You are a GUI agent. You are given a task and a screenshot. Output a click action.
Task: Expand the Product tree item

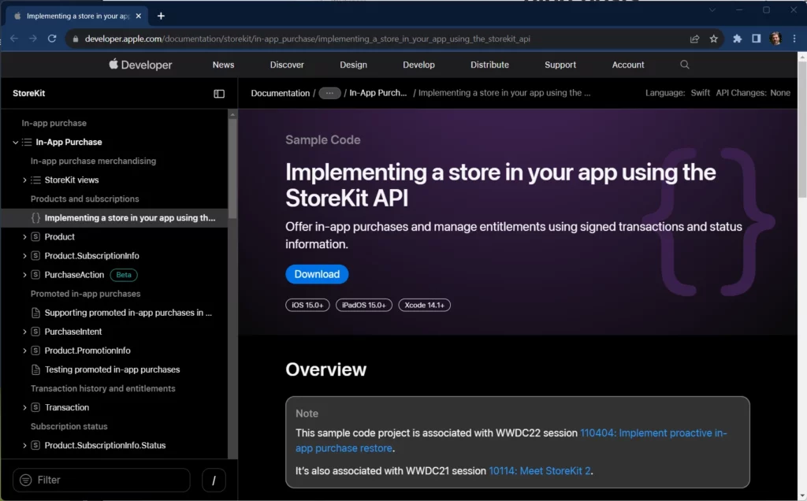(24, 237)
